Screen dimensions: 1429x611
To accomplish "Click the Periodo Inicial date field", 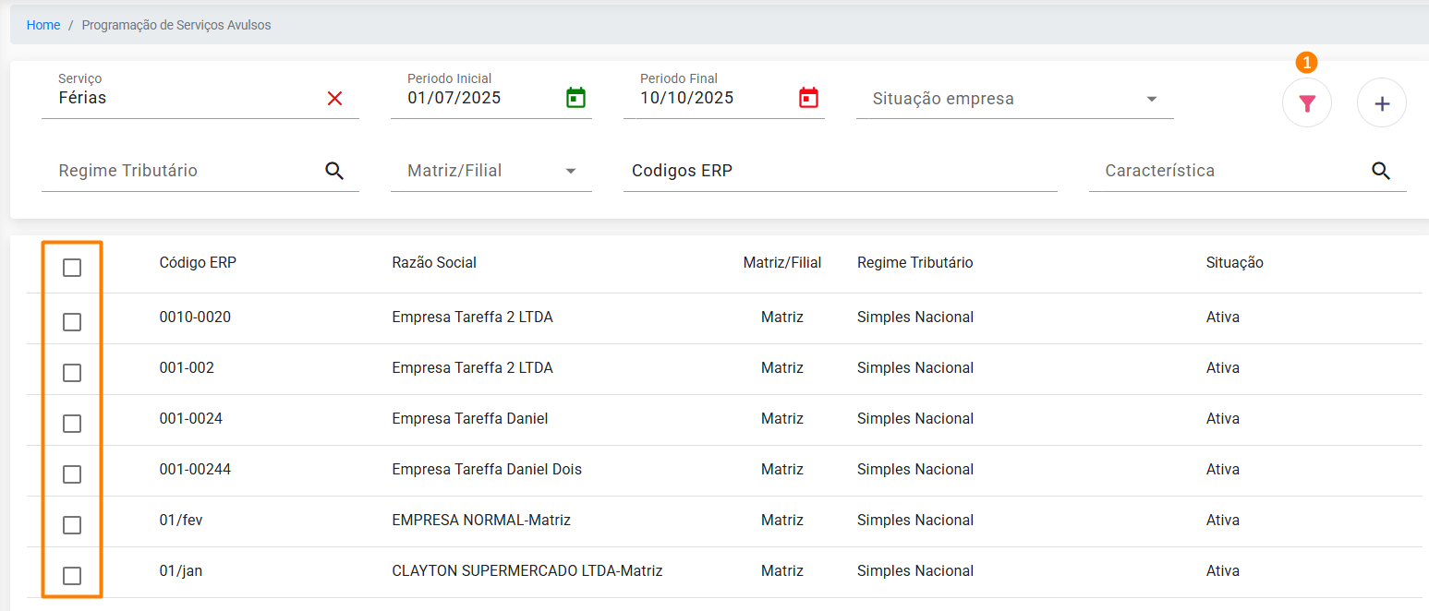I will [x=476, y=98].
